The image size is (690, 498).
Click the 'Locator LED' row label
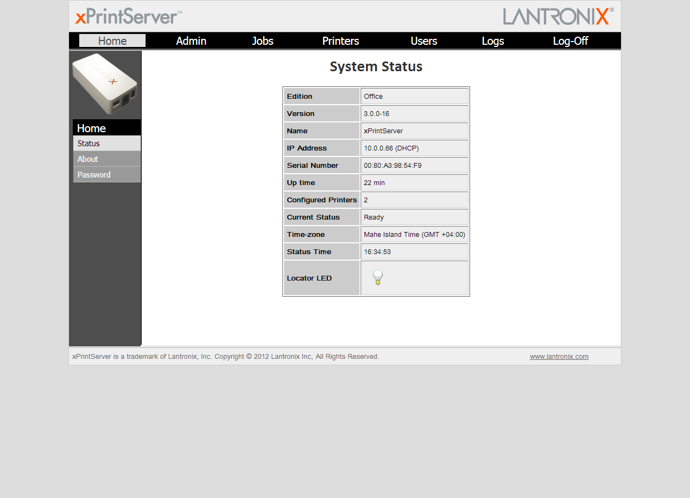(x=309, y=278)
